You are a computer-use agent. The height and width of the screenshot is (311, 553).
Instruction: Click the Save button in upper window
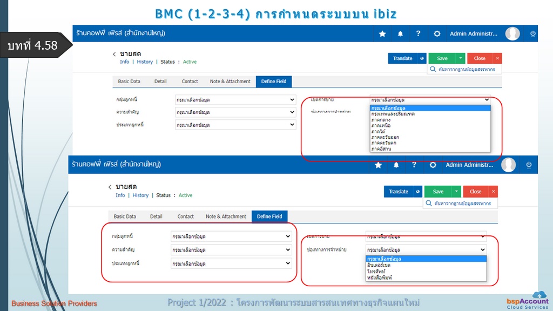(442, 58)
